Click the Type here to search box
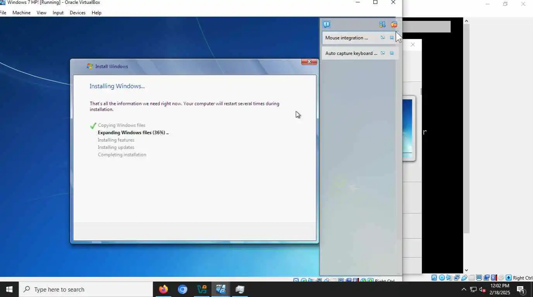 click(86, 289)
